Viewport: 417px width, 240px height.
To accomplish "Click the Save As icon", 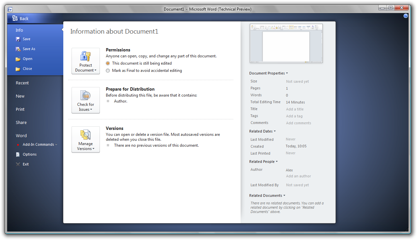I will point(18,49).
